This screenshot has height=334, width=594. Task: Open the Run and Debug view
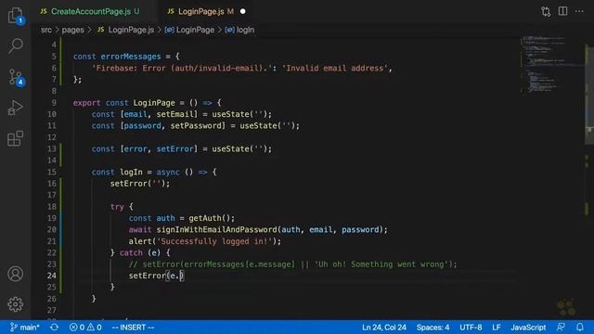coord(15,108)
